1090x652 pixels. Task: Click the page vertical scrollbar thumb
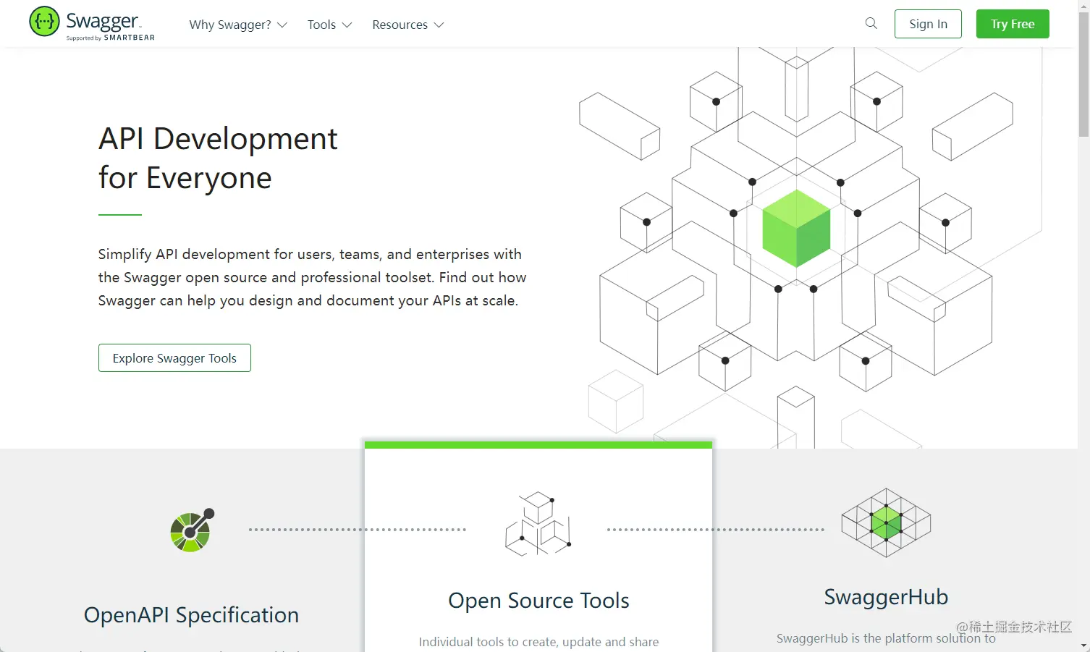pos(1083,75)
